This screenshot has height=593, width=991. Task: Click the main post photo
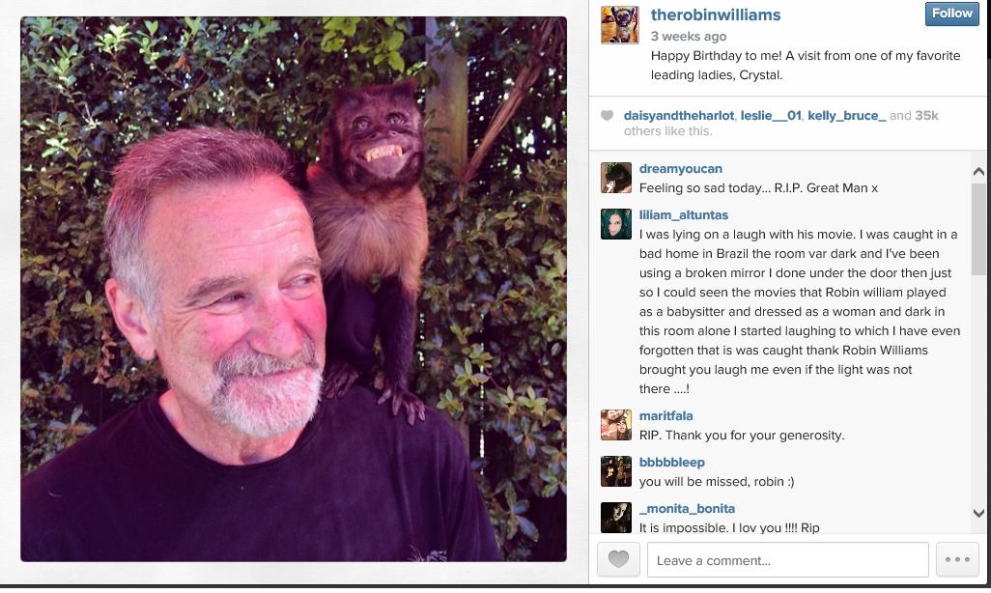coord(294,289)
